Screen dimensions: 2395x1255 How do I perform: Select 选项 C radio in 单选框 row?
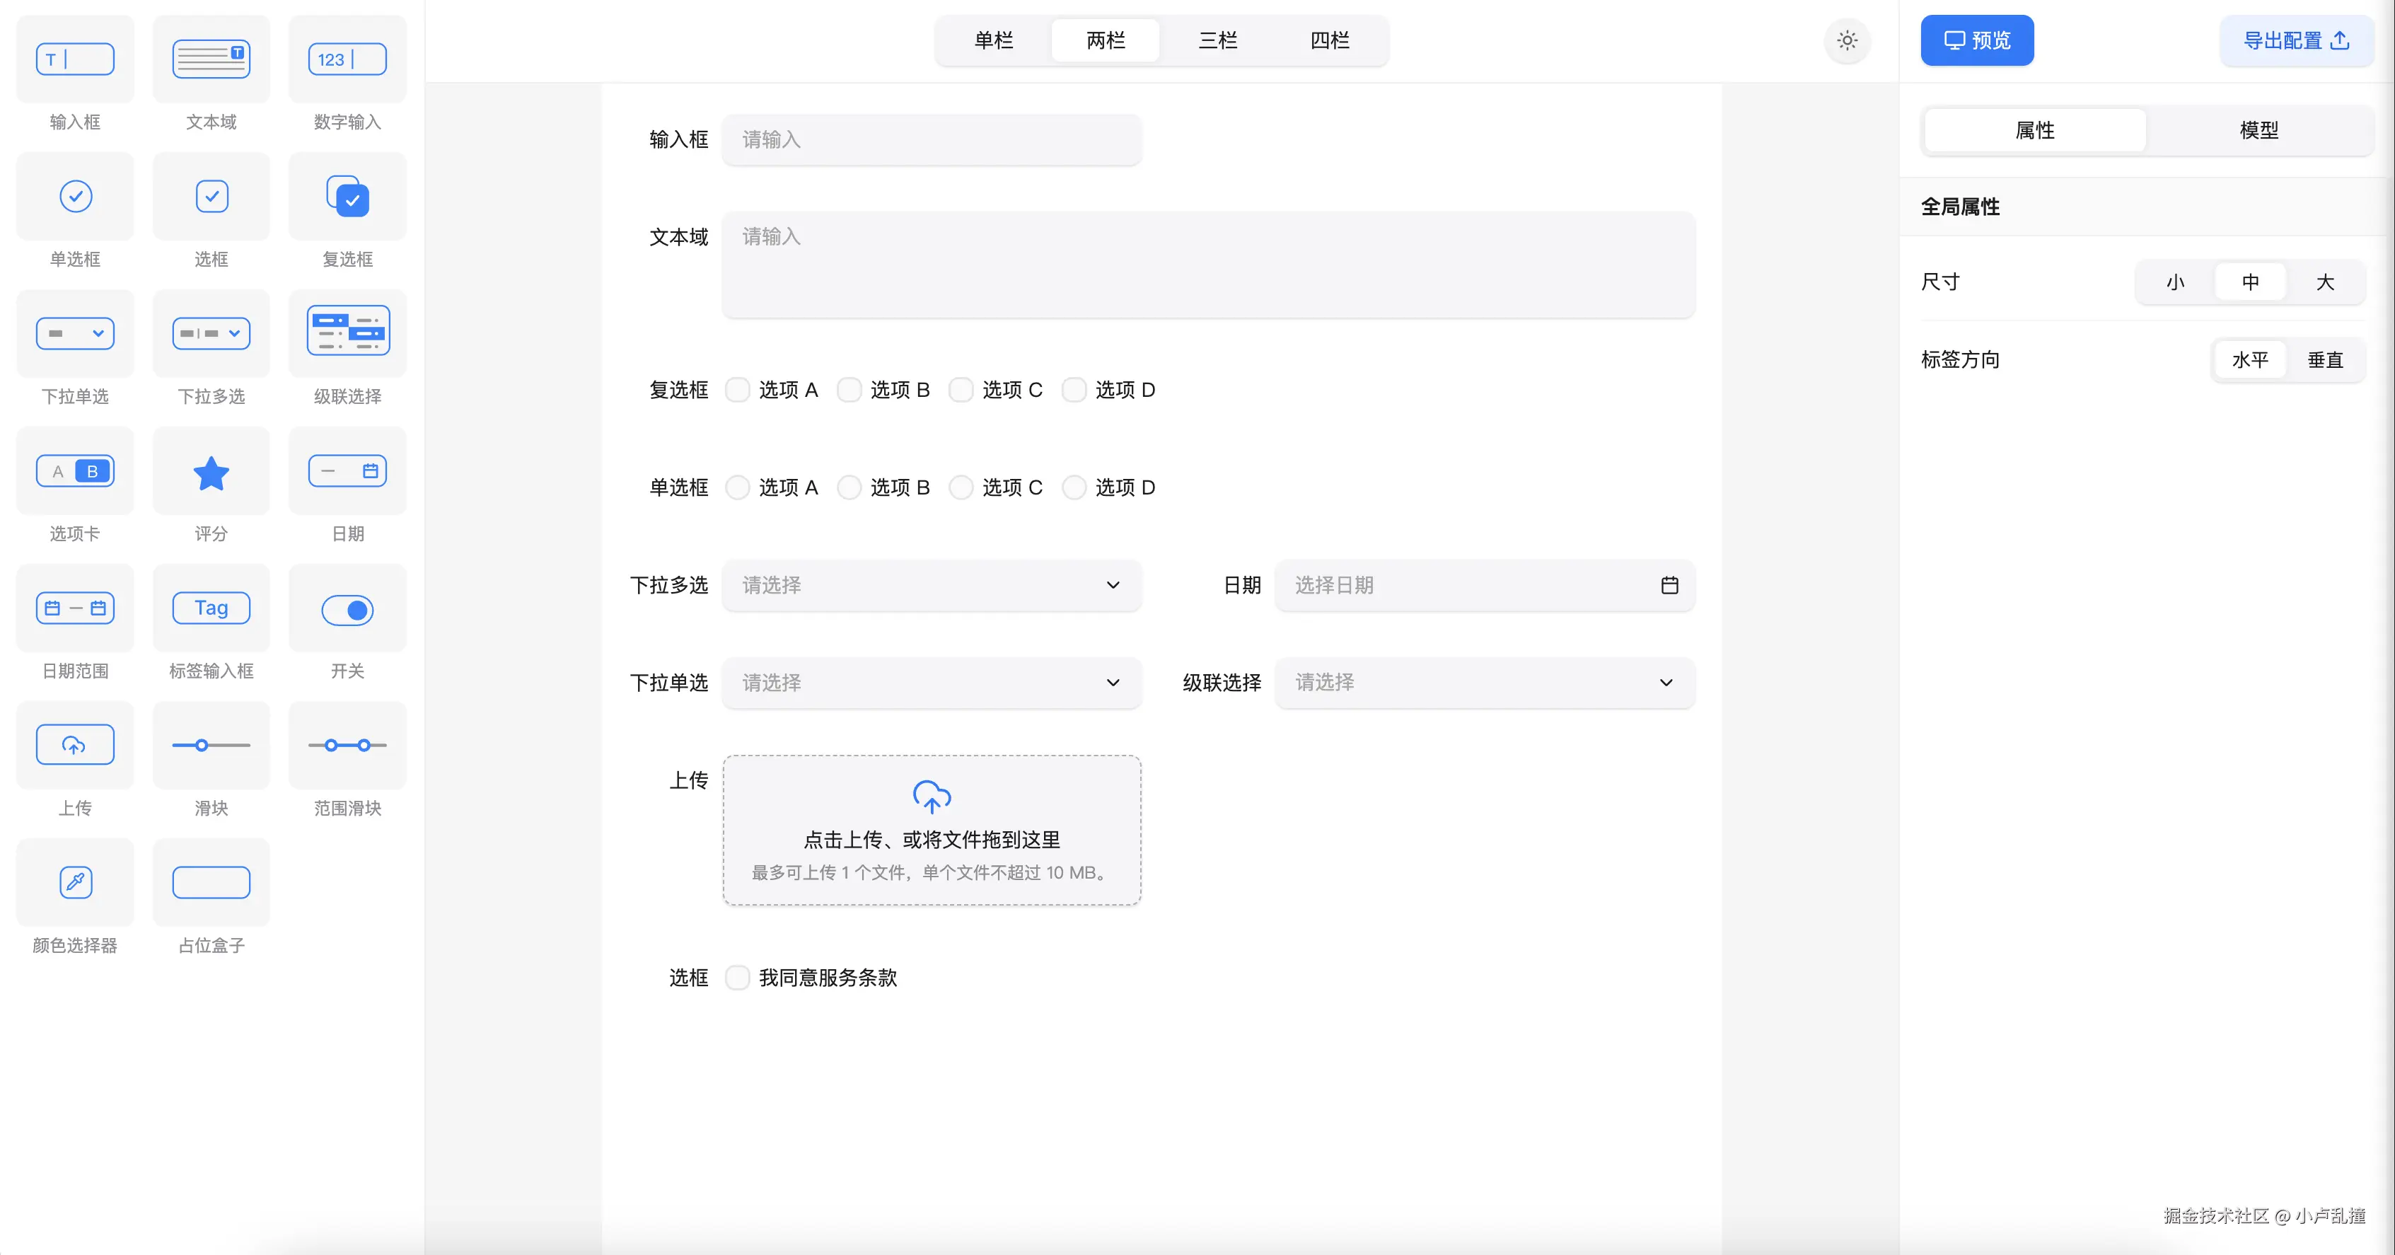[x=961, y=487]
